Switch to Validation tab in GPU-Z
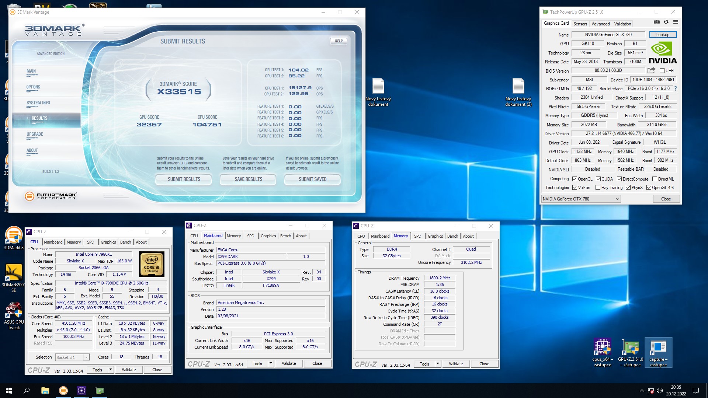The height and width of the screenshot is (398, 708). [x=622, y=24]
